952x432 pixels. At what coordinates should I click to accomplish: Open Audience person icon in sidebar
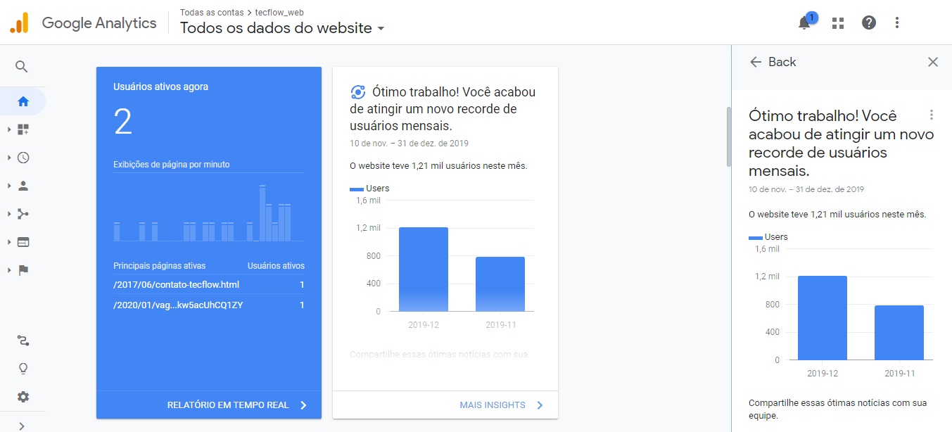(23, 186)
